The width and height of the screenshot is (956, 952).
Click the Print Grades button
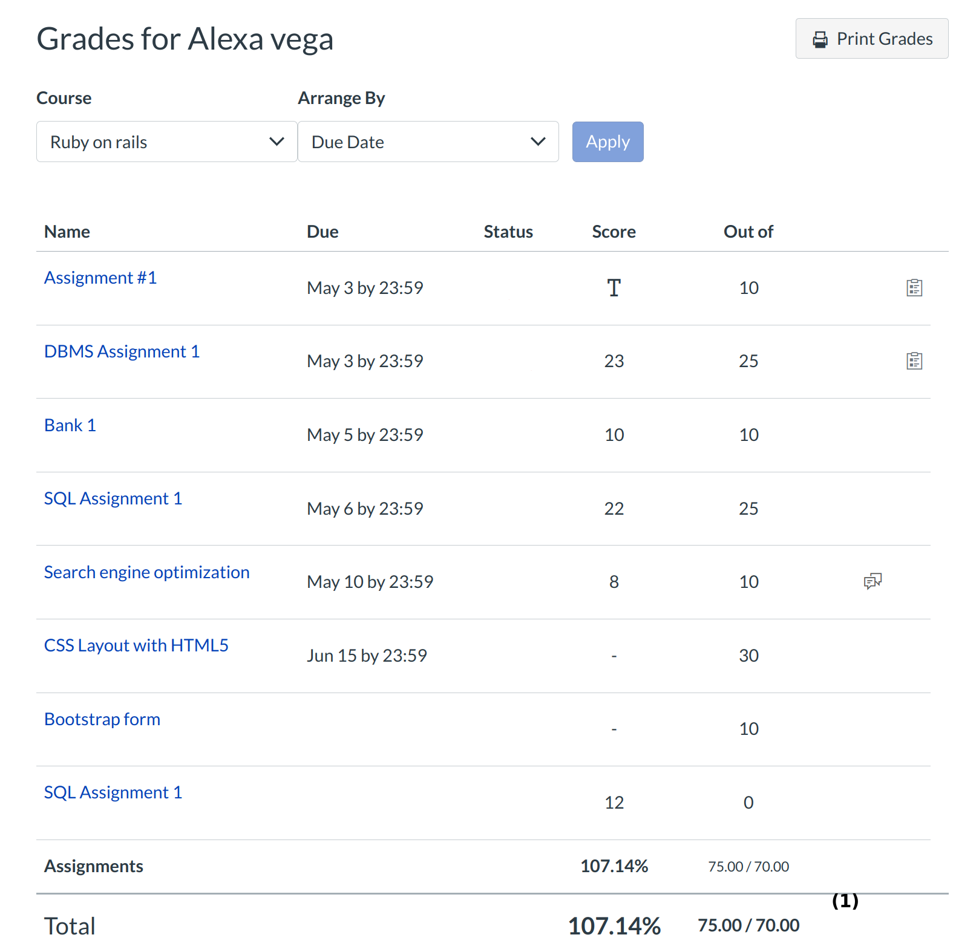pyautogui.click(x=871, y=39)
